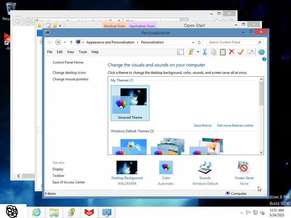Open Internet Explorer from the taskbar
This screenshot has width=291, height=218.
click(x=36, y=212)
